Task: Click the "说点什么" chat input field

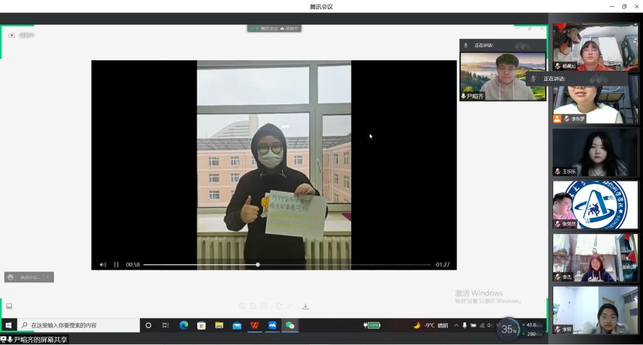Action: (30, 277)
